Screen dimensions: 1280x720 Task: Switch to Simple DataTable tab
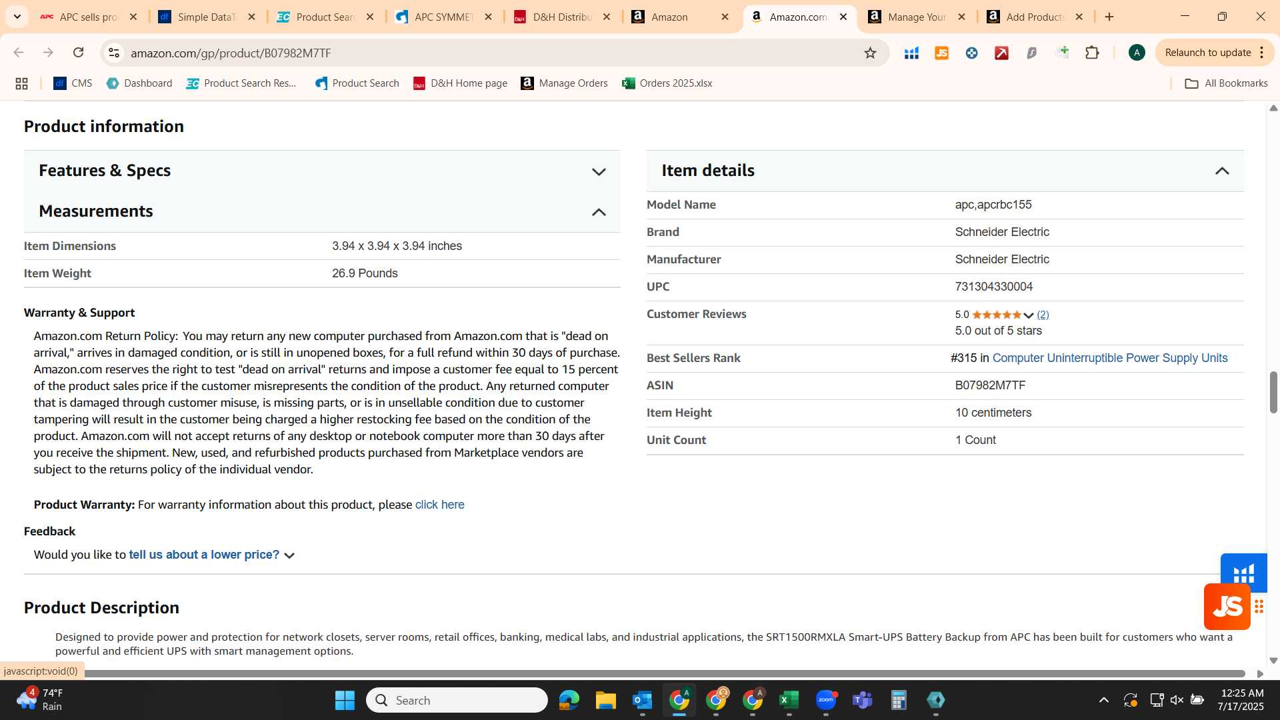[x=207, y=17]
